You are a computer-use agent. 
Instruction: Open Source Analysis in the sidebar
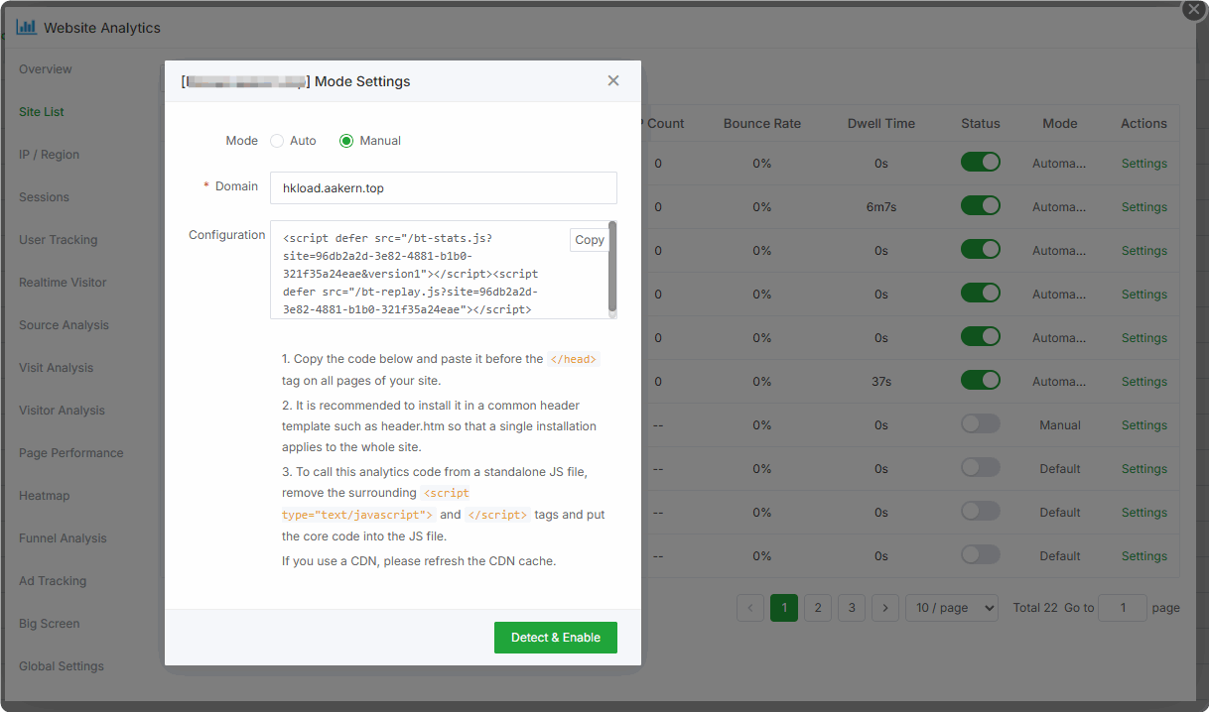pos(64,325)
